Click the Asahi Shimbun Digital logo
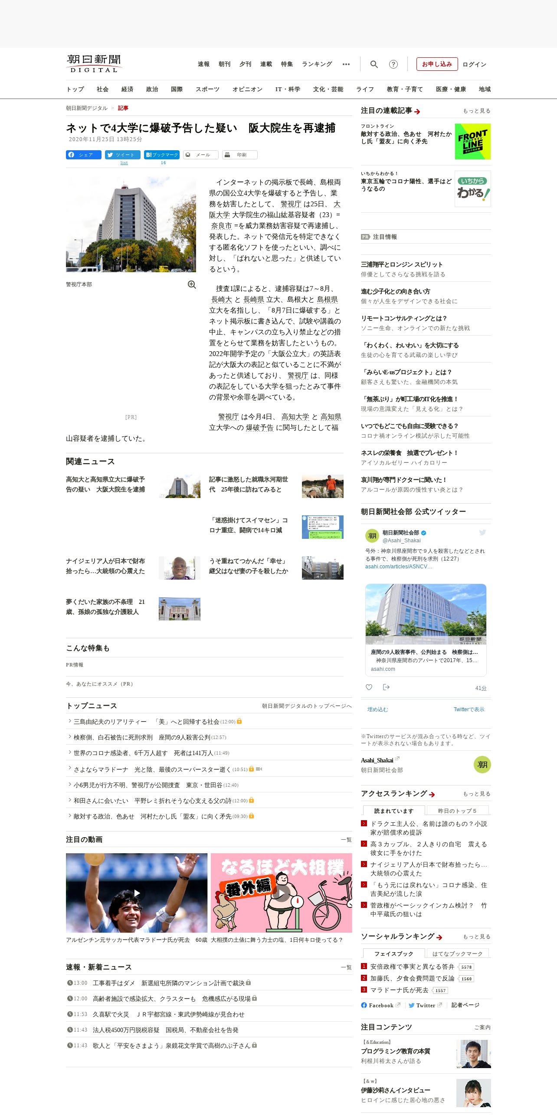The image size is (557, 1115). point(94,63)
